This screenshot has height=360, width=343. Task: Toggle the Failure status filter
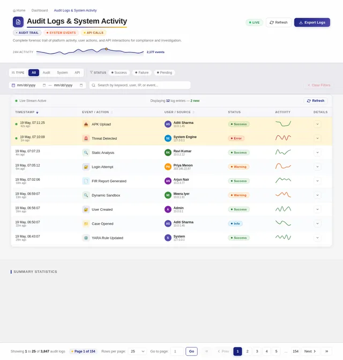[142, 72]
